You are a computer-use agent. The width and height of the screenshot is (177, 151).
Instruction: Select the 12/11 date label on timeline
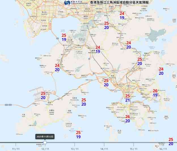point(45,149)
